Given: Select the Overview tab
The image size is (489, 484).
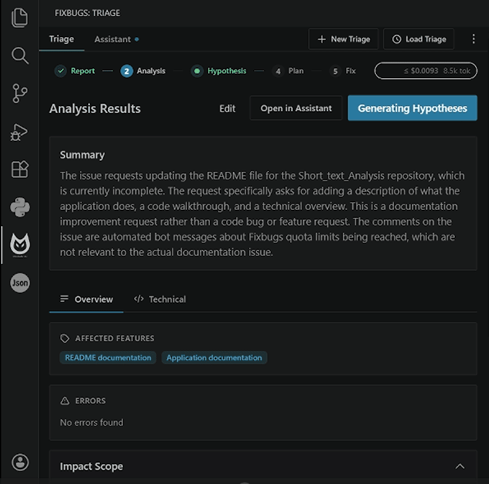Looking at the screenshot, I should (86, 300).
